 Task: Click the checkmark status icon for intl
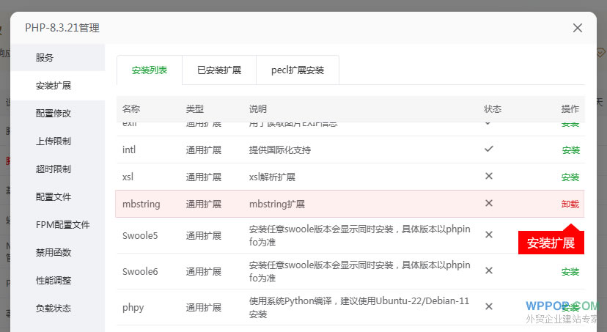click(x=489, y=149)
